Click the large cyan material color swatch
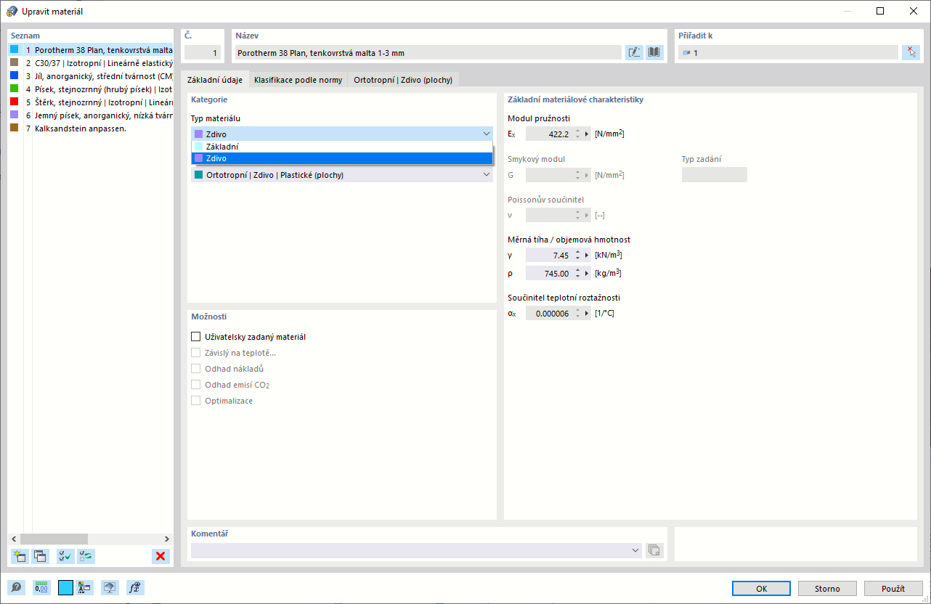 pos(65,588)
